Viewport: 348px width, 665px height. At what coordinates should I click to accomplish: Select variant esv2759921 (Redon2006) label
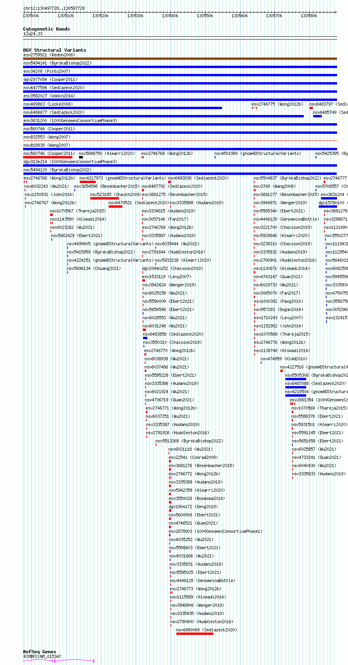pyautogui.click(x=49, y=55)
